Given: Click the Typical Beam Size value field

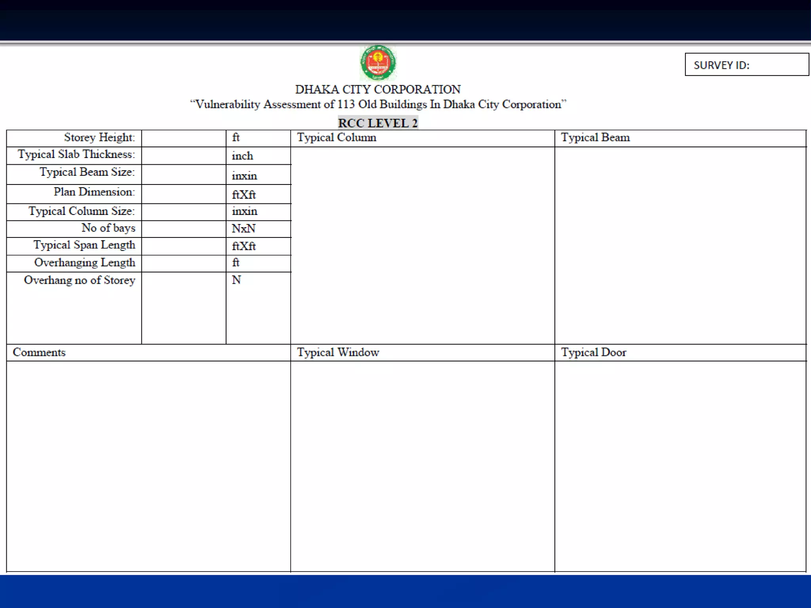Looking at the screenshot, I should point(183,174).
